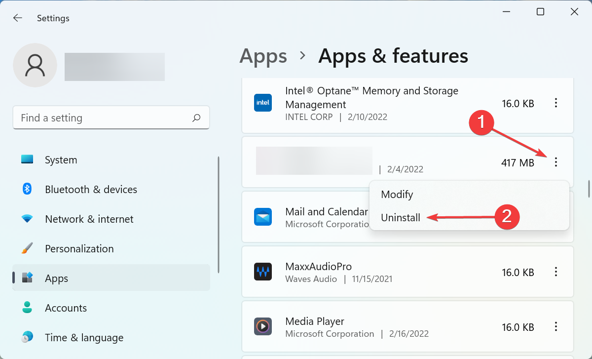This screenshot has width=592, height=359.
Task: Click the Mail and Calendar app icon
Action: click(263, 217)
